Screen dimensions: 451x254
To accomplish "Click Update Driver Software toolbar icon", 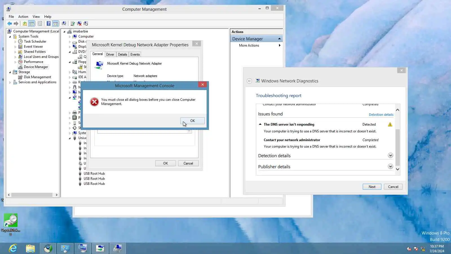I will 73,24.
